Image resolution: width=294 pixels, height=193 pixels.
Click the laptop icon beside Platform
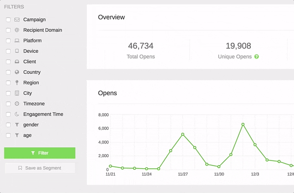17,40
